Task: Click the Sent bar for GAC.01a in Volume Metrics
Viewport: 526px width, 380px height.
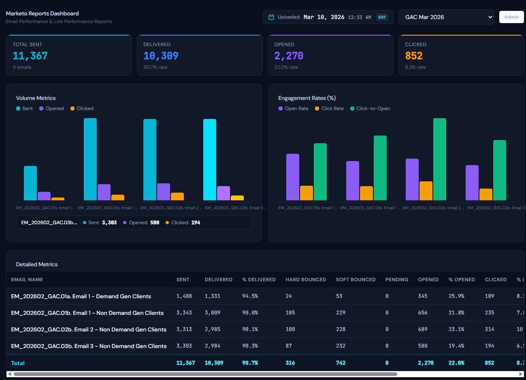Action: point(30,183)
